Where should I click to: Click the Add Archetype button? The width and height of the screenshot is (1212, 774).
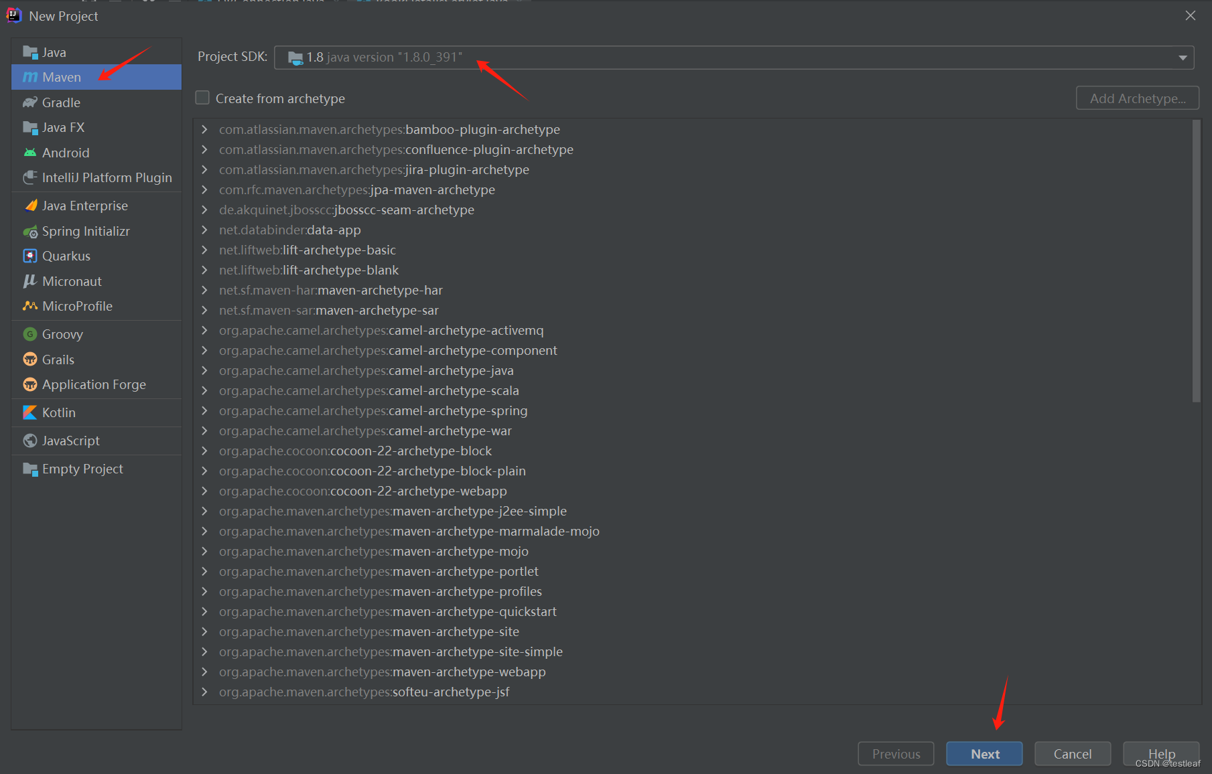1138,98
